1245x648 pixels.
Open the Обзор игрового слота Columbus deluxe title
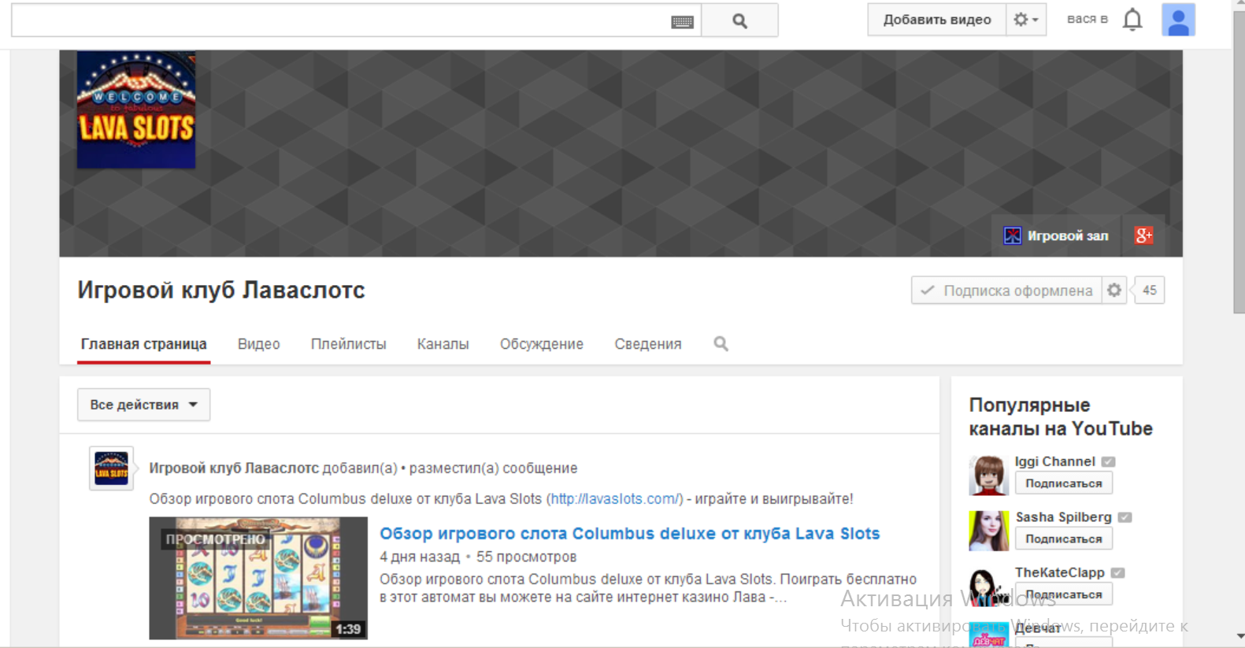point(629,534)
